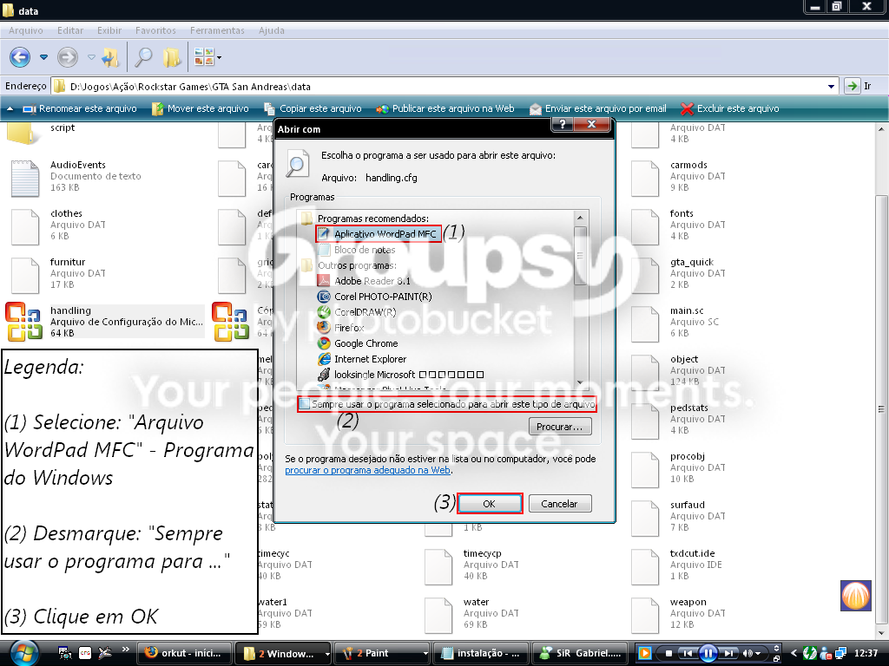Click programs list scroll up arrow

tap(580, 218)
